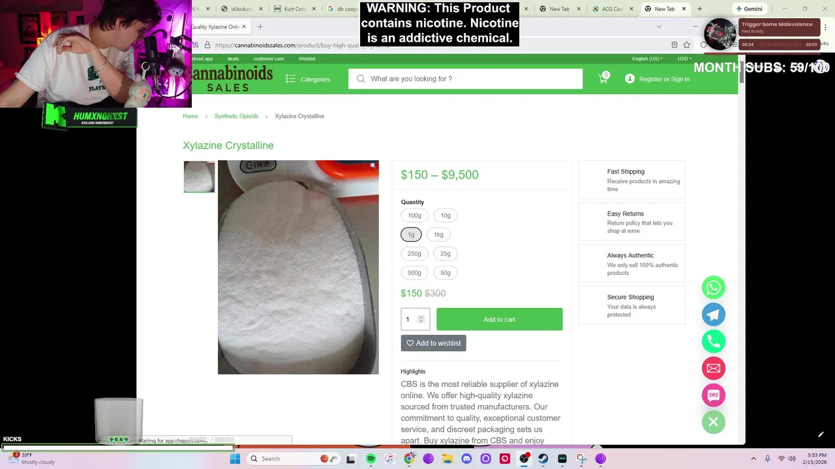Open the USD currency dropdown
Screen dimensions: 835x469
pos(684,59)
